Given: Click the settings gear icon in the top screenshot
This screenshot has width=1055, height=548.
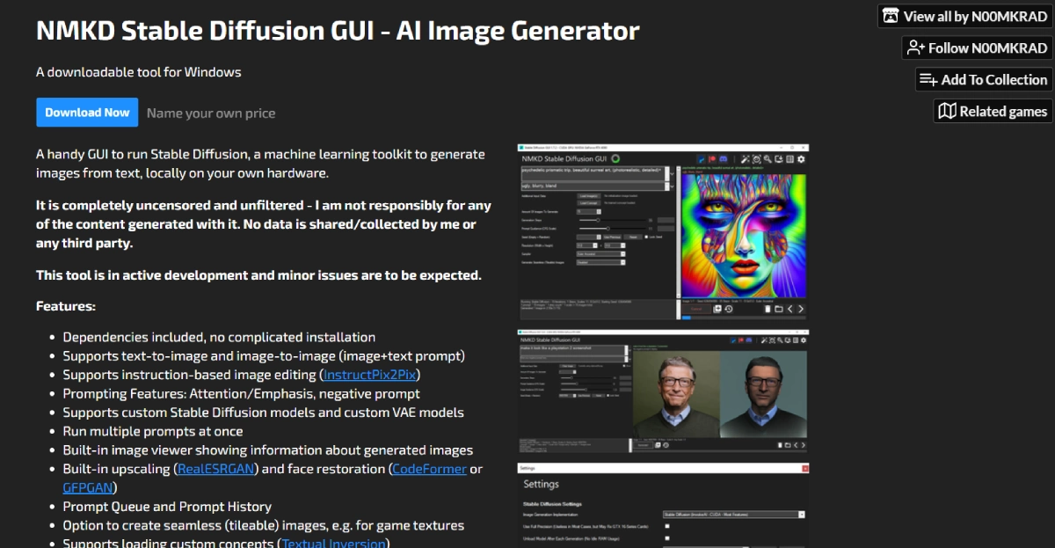Looking at the screenshot, I should [801, 159].
